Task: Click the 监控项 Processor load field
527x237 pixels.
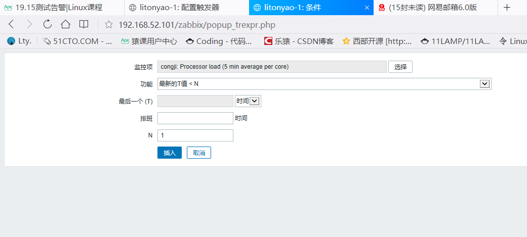Action: pos(272,67)
